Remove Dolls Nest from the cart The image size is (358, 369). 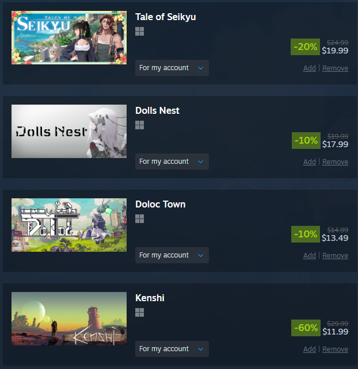[x=335, y=162]
